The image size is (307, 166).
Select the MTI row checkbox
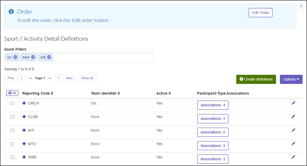pyautogui.click(x=12, y=130)
